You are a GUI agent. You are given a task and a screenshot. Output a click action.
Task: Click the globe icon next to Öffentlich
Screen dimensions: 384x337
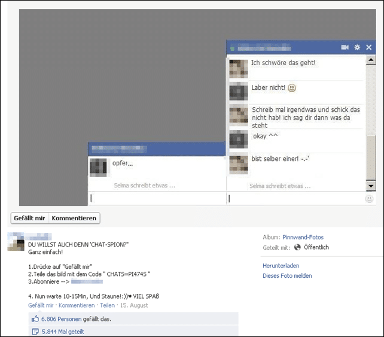pos(297,247)
